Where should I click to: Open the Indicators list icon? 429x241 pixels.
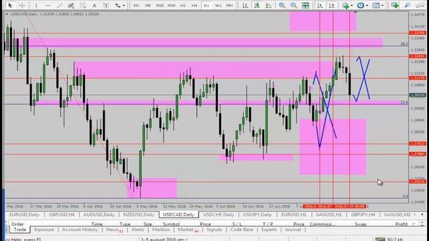coord(346,5)
